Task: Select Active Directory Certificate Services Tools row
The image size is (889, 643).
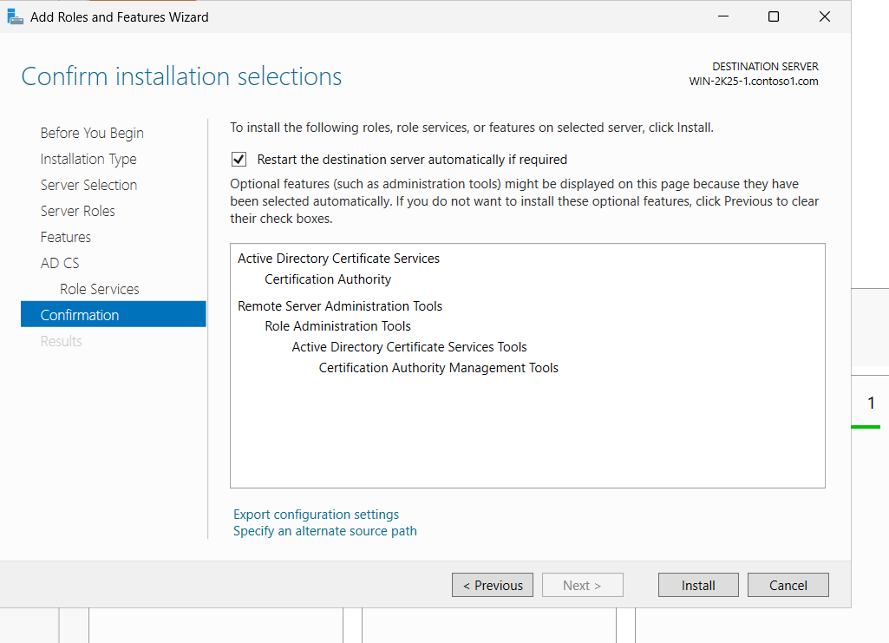Action: pos(409,347)
